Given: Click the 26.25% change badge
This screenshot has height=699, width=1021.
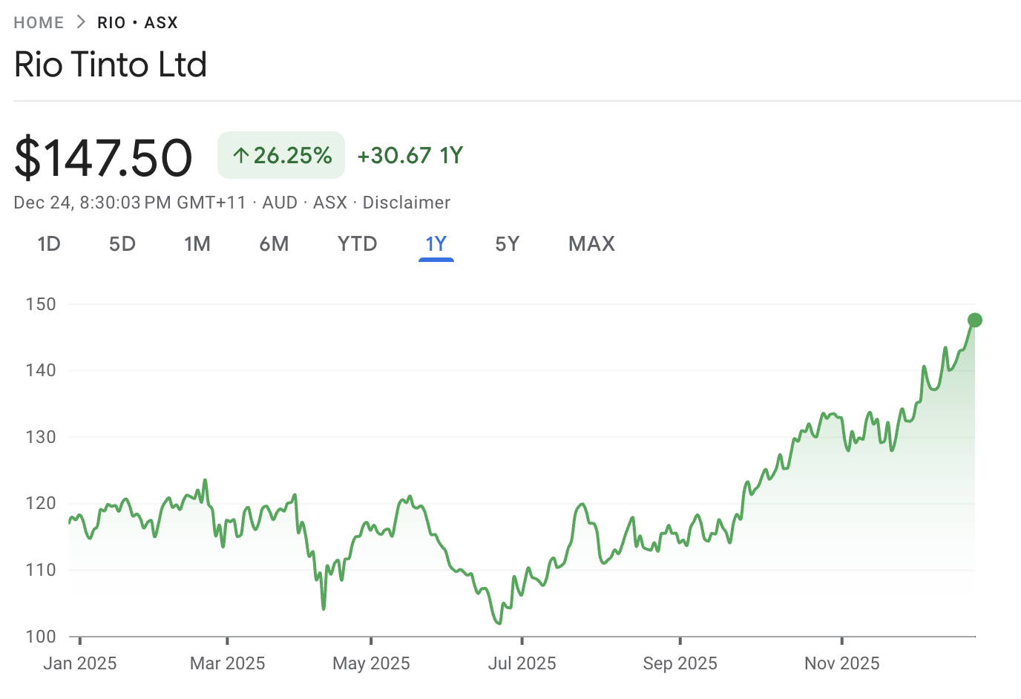Looking at the screenshot, I should (x=281, y=155).
